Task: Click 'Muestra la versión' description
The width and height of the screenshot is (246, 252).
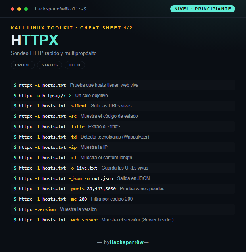Action: (x=78, y=209)
